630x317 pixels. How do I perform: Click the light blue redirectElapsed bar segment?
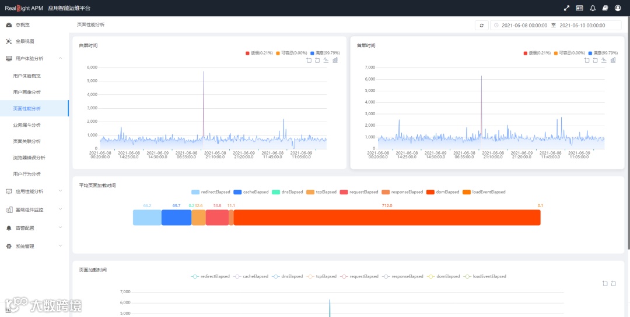pos(147,217)
